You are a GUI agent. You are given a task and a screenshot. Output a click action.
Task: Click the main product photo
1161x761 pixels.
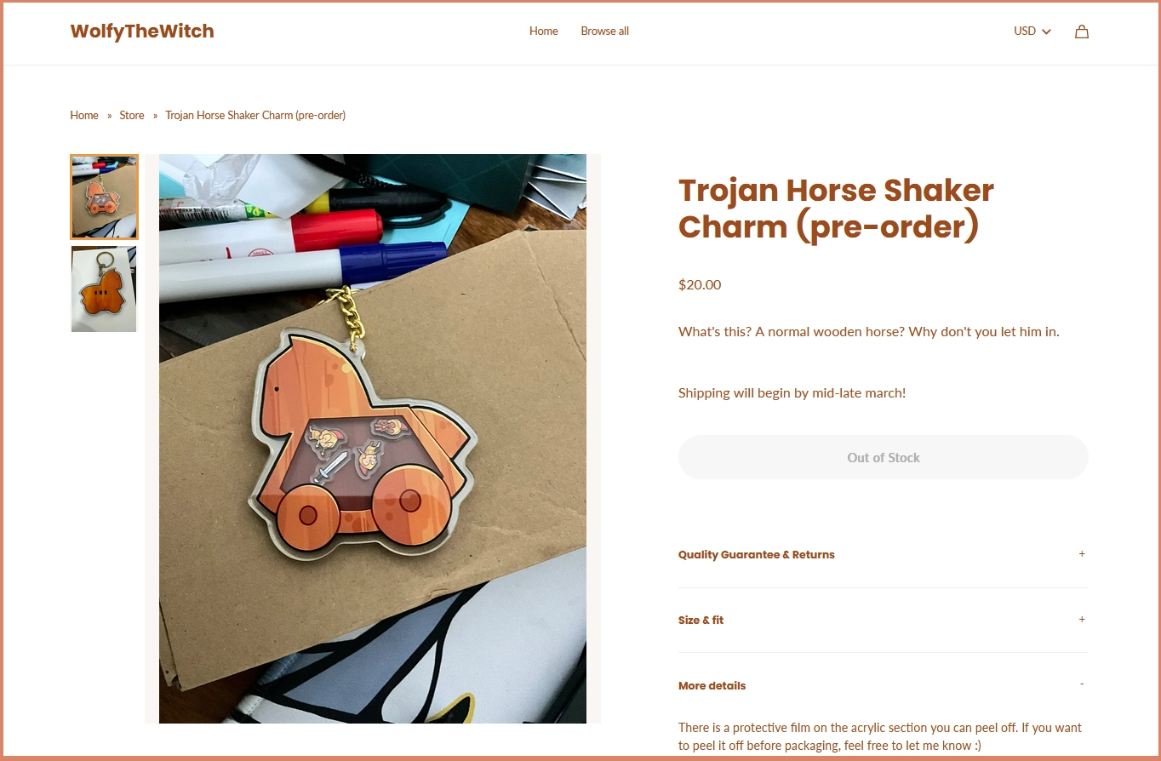(373, 438)
